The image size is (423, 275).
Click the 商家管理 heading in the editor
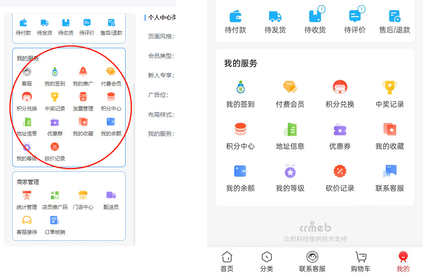click(x=28, y=182)
